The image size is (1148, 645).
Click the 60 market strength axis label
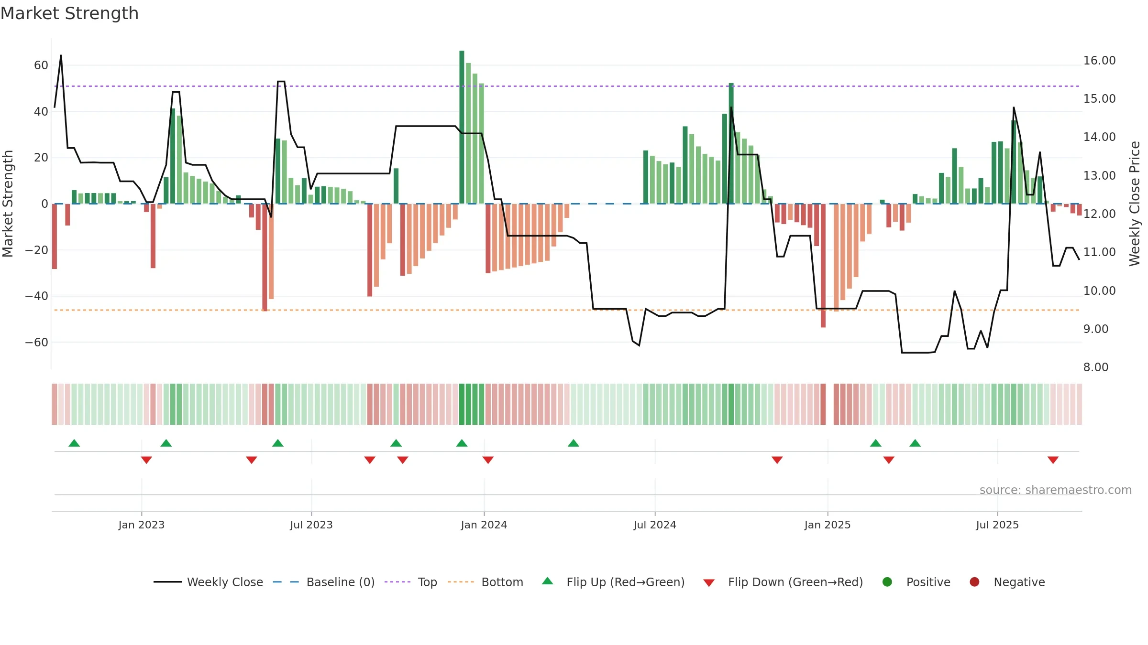(x=41, y=65)
